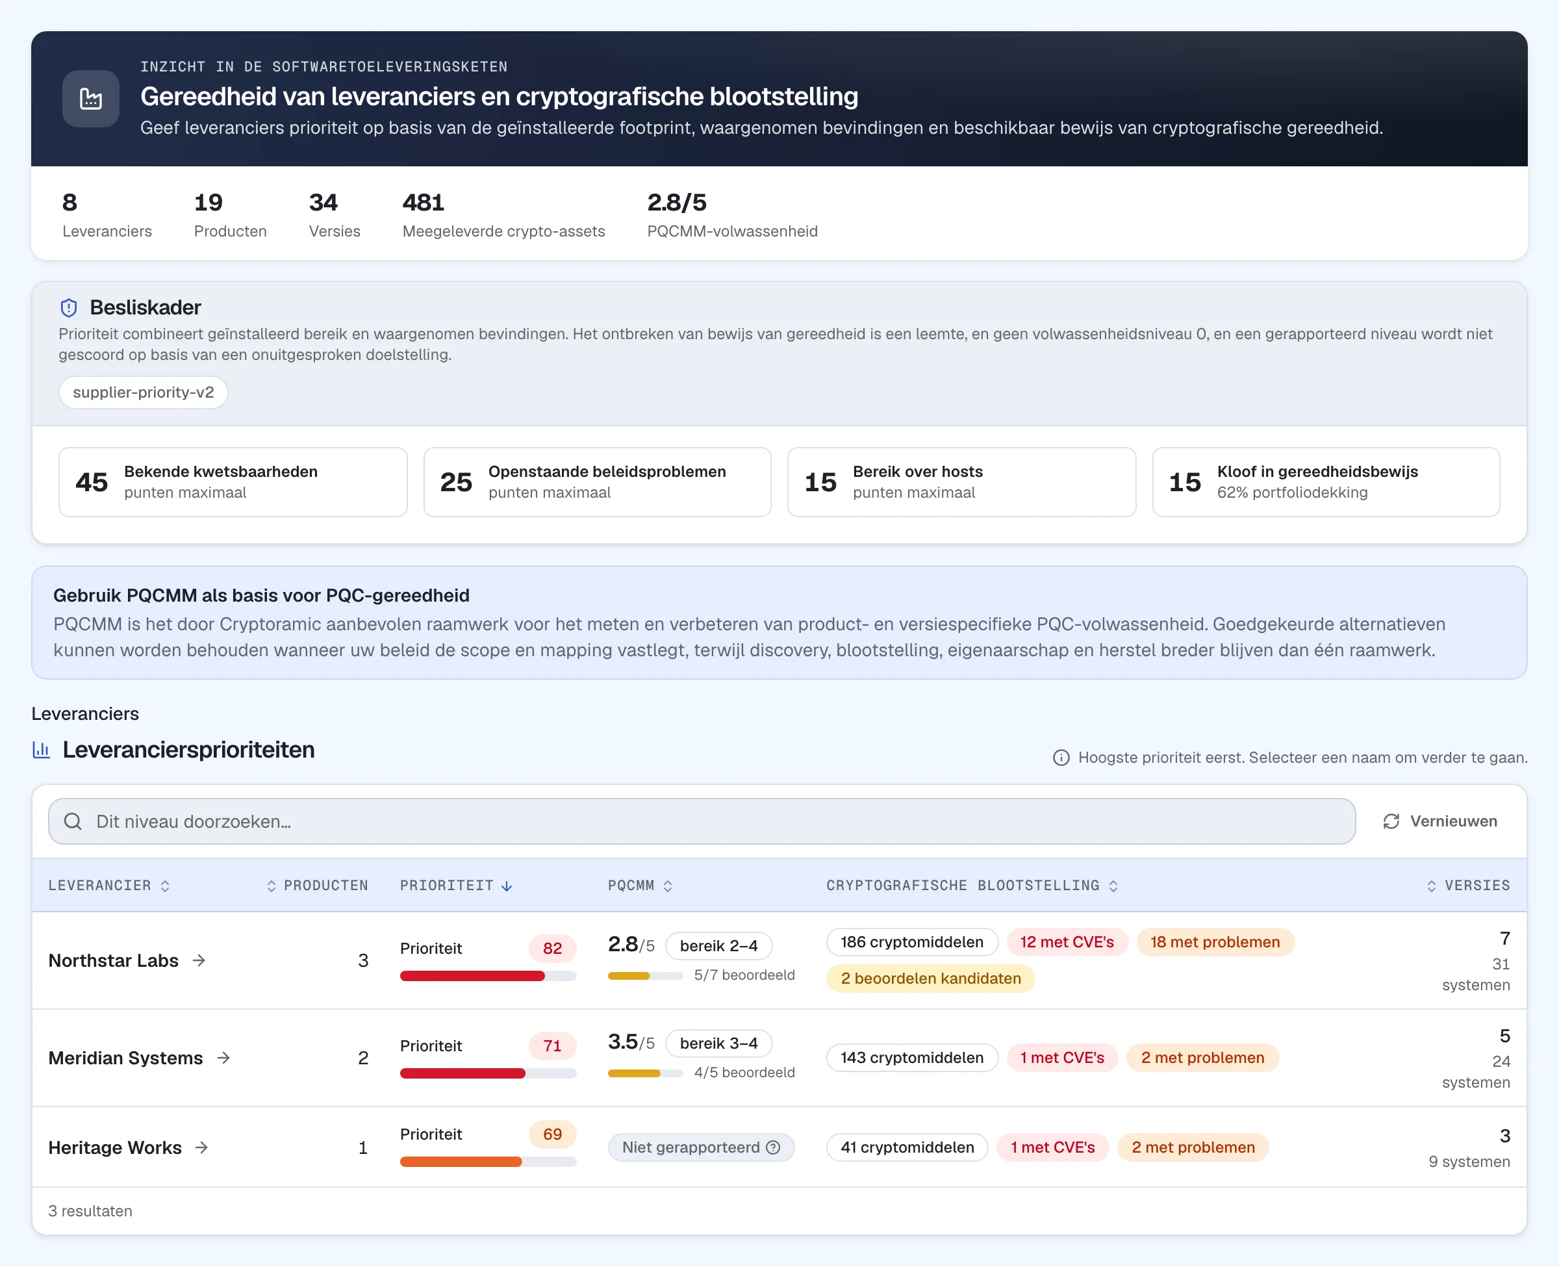
Task: Focus the Dit niveau doorzoeken search field
Action: pyautogui.click(x=702, y=821)
